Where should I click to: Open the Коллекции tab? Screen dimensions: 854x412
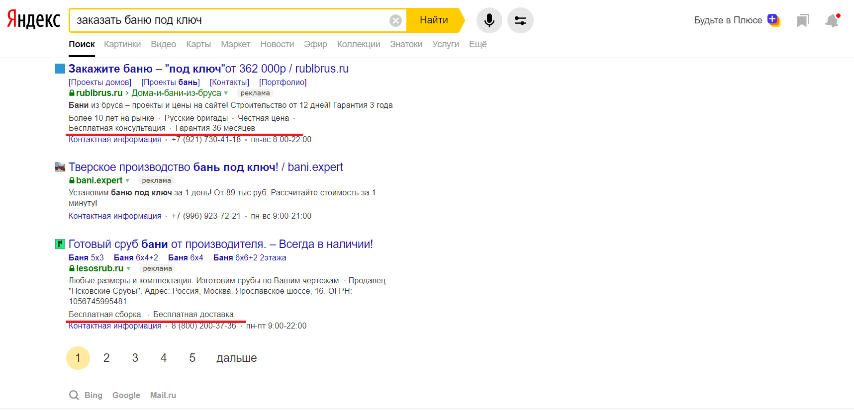point(359,44)
